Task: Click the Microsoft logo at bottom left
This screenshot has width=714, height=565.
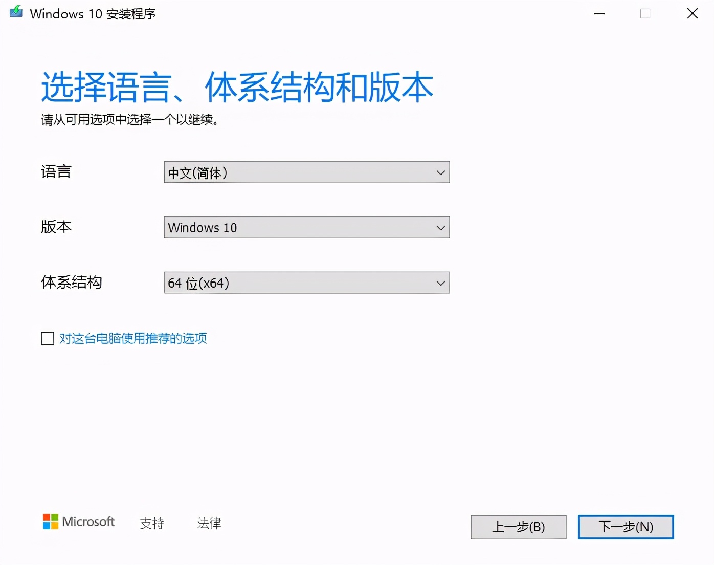Action: pyautogui.click(x=78, y=521)
